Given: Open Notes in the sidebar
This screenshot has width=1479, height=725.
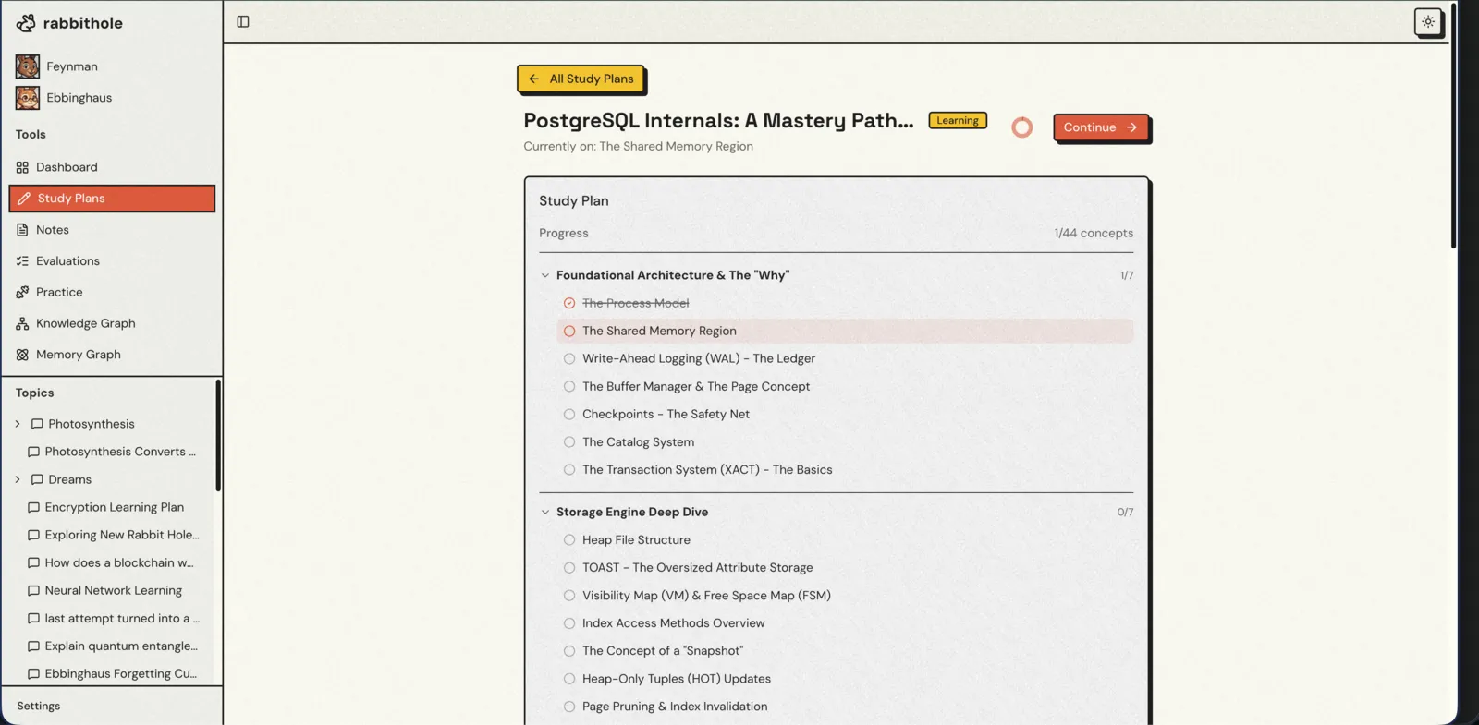Looking at the screenshot, I should (x=112, y=230).
